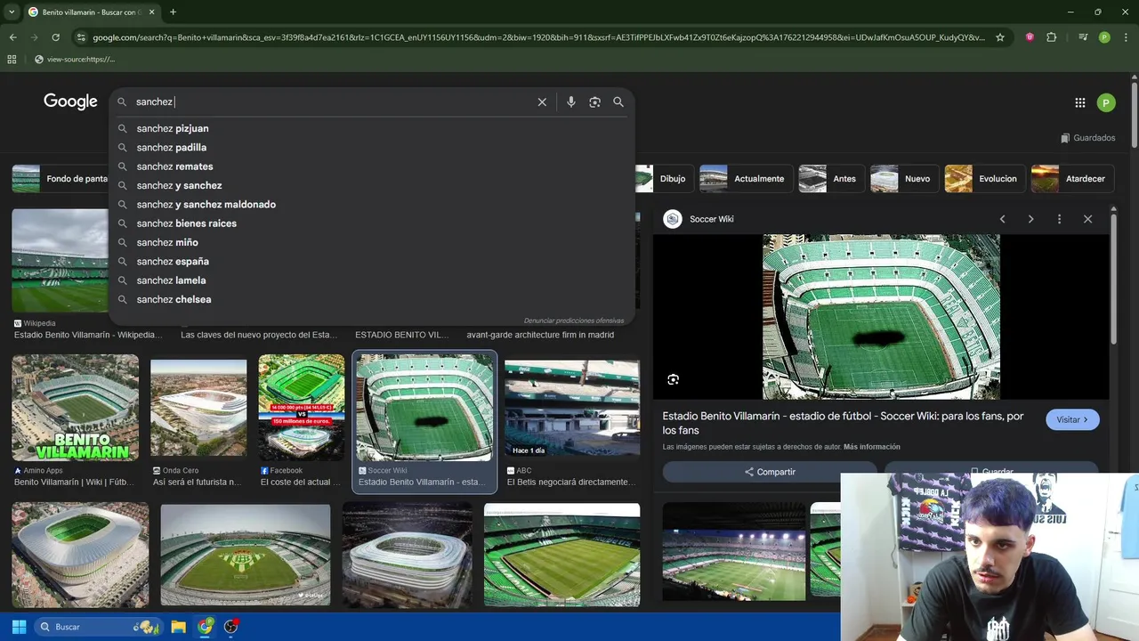Click the Chrome address bar URL
The height and width of the screenshot is (641, 1139).
coord(538,37)
